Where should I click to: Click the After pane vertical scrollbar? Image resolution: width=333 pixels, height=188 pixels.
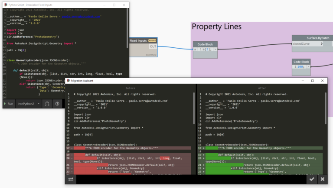pos(326,108)
